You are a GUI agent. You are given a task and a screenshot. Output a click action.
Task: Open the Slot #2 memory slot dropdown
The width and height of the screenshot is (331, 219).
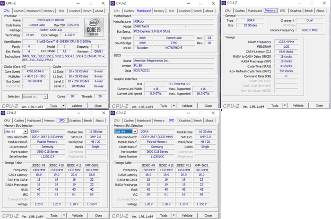tap(25, 131)
